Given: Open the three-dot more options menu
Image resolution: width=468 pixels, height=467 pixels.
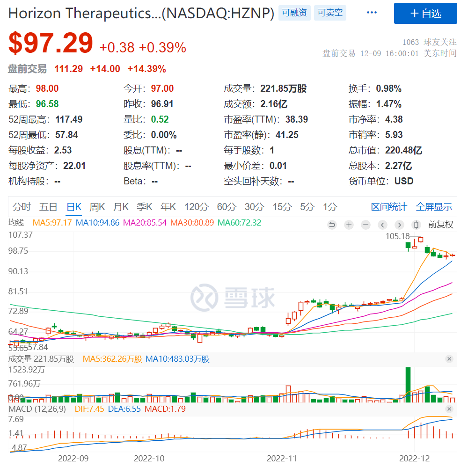Looking at the screenshot, I should 372,13.
